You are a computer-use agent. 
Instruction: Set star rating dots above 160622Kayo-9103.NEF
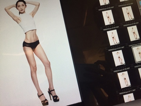(105, 6)
